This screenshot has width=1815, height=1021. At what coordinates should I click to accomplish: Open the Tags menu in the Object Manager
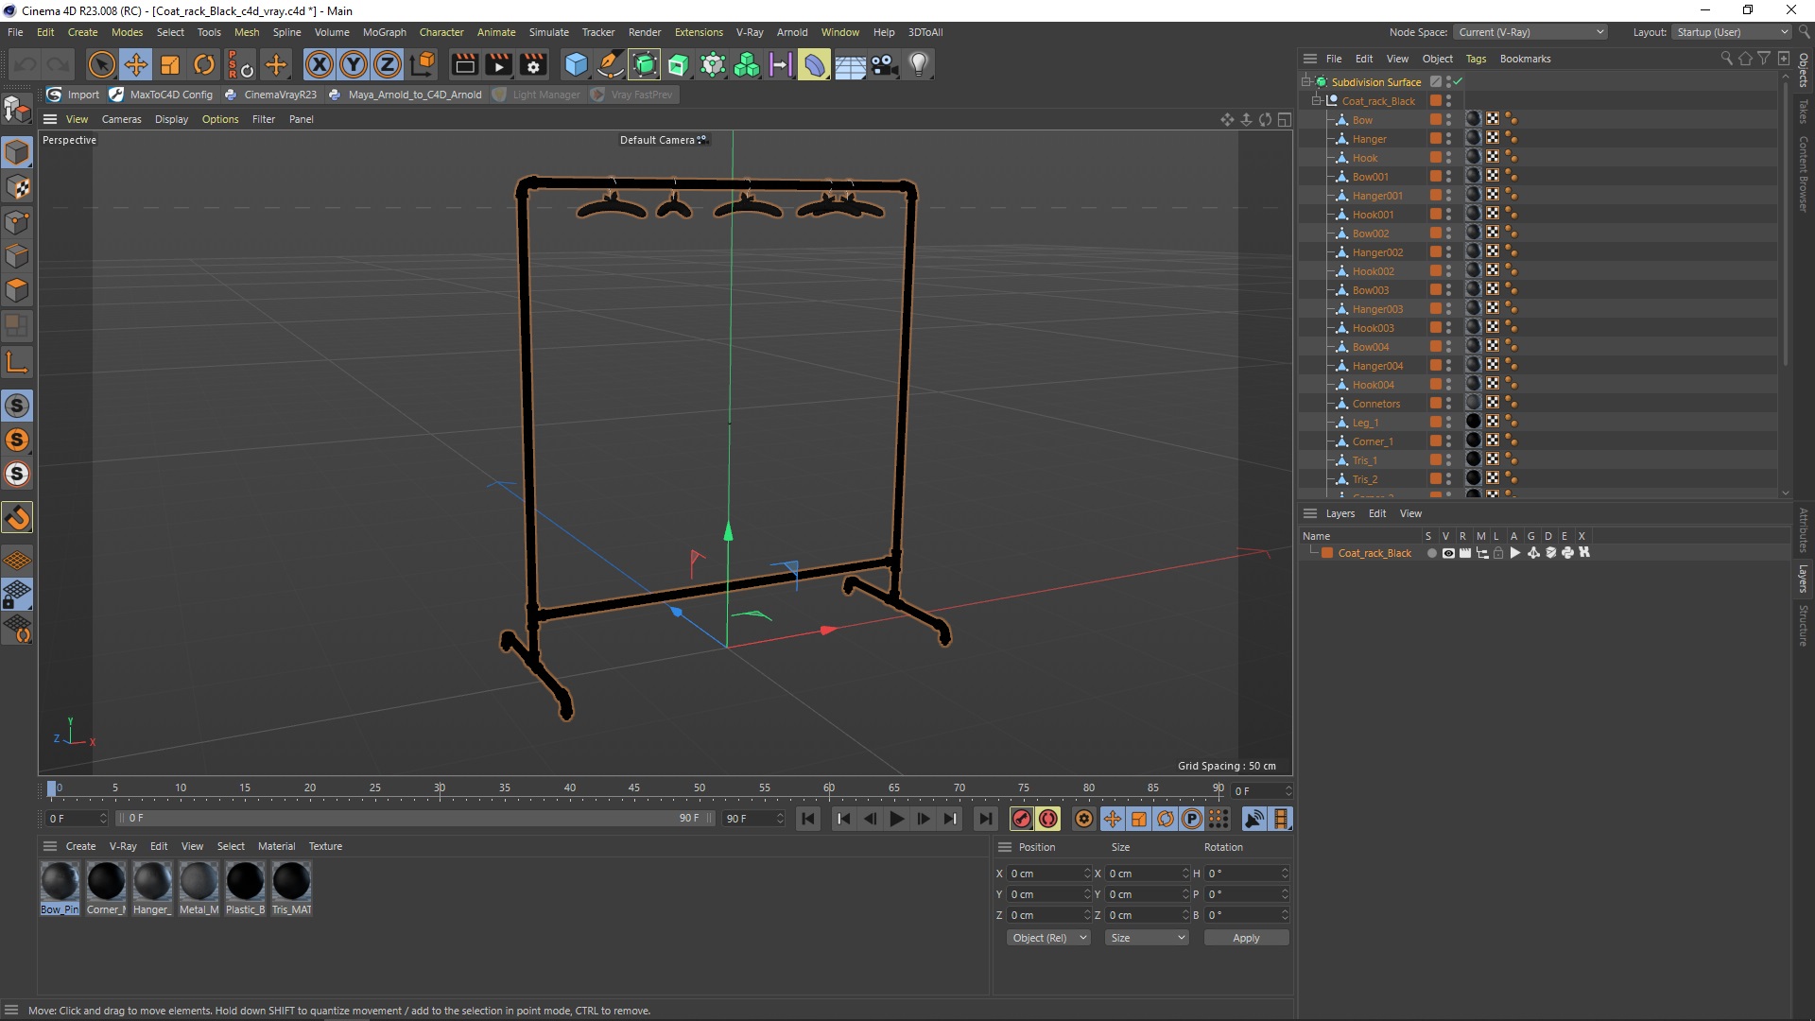(1475, 59)
